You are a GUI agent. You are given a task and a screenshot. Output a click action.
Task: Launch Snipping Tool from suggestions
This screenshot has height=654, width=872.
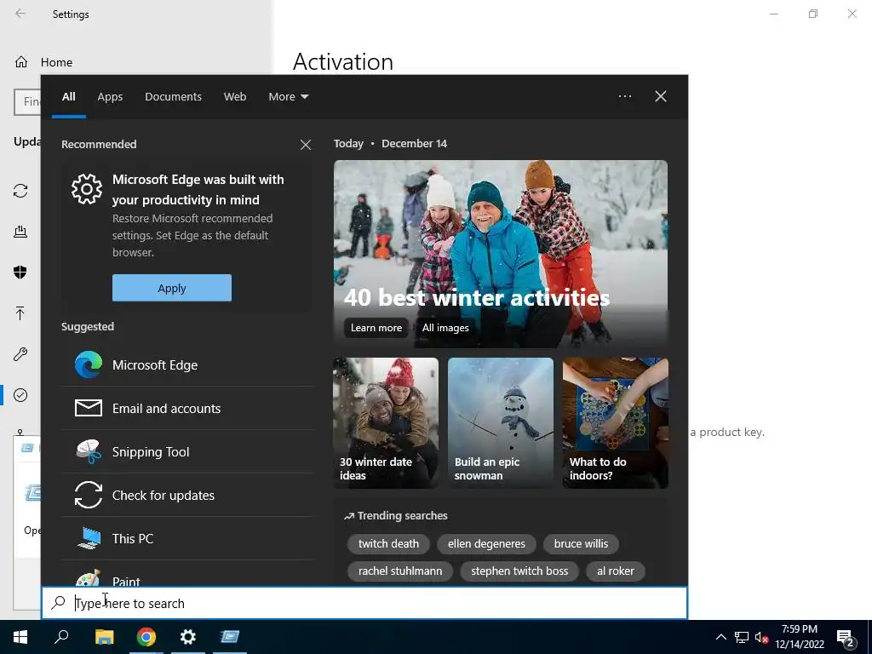(x=186, y=451)
